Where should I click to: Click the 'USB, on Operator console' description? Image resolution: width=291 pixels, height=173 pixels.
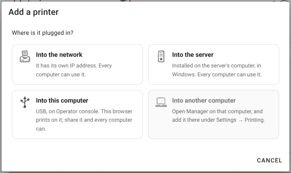tap(84, 120)
